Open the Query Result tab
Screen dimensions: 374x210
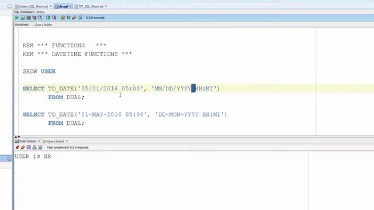tap(56, 141)
